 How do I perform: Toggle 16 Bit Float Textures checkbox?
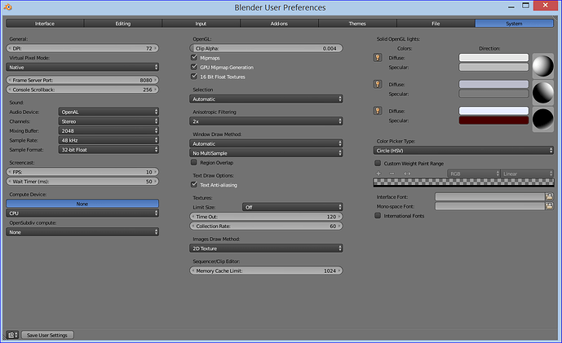[x=194, y=77]
